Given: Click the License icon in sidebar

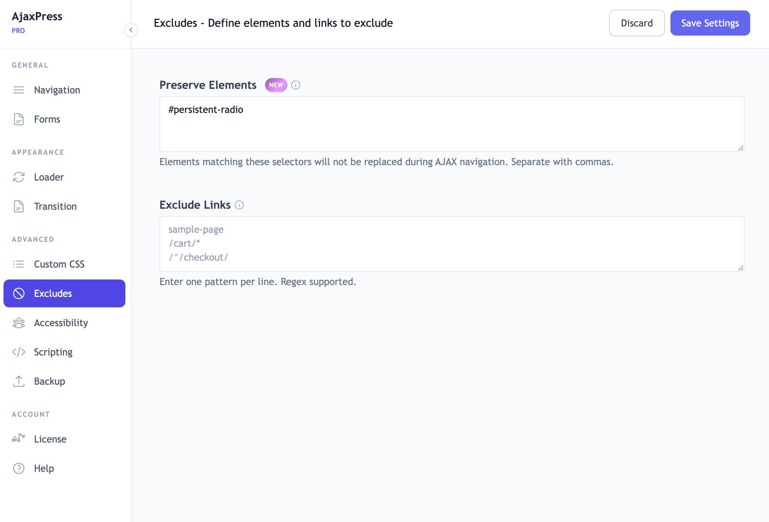Looking at the screenshot, I should 19,438.
